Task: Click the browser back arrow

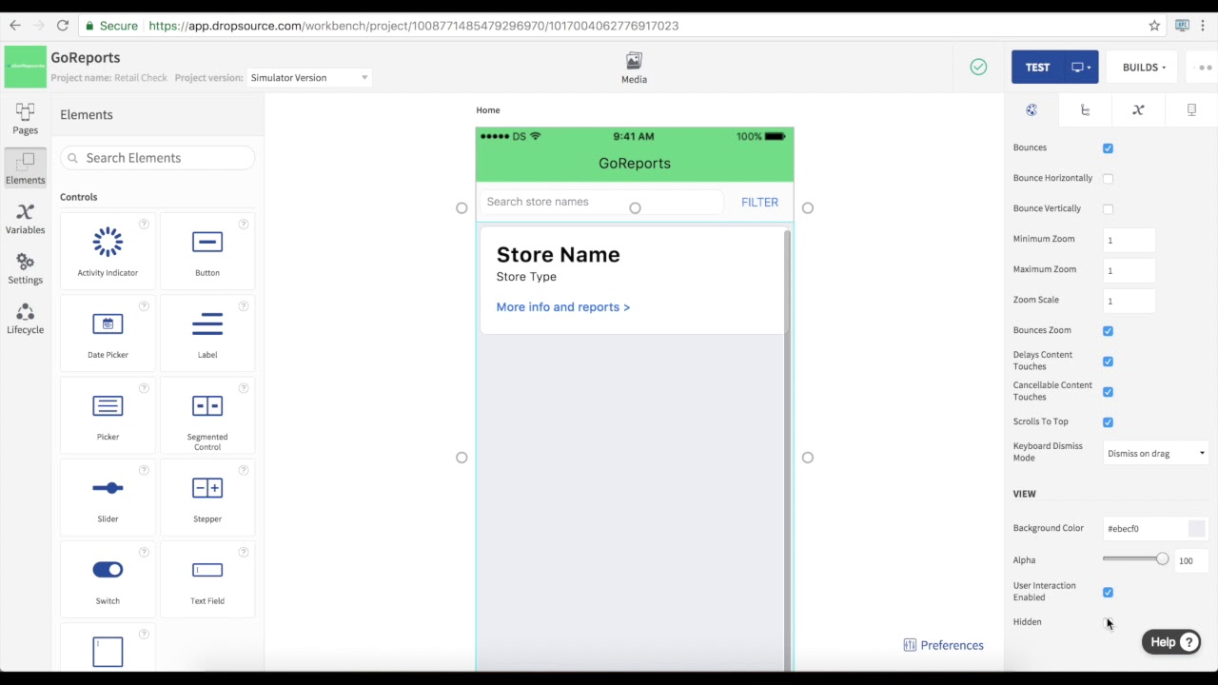Action: tap(15, 26)
